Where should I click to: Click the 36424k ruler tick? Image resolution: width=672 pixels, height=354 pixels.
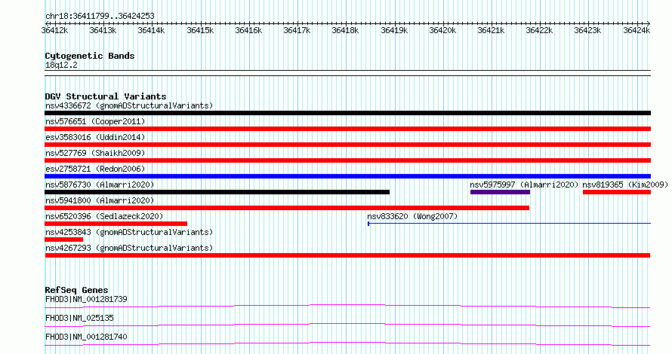[x=637, y=30]
